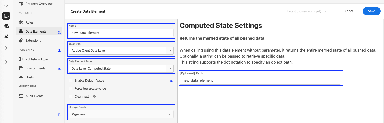The height and width of the screenshot is (123, 384).
Task: Click the Audit Events list icon
Action: (21, 96)
